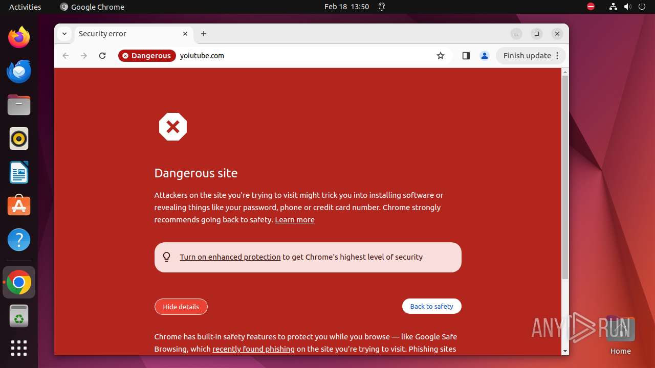Bookmark this tab with star icon
This screenshot has height=368, width=655.
click(x=441, y=56)
